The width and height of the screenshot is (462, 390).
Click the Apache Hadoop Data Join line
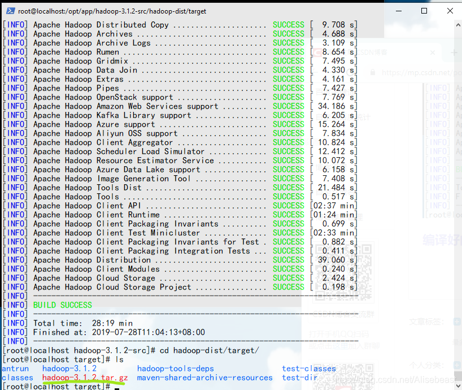180,70
